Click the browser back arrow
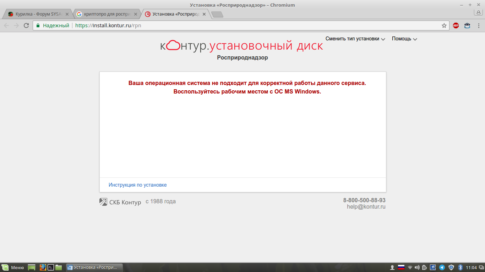 6,25
